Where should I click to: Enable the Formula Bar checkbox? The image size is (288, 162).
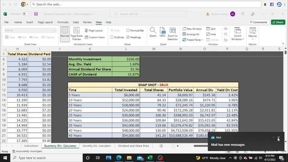pos(128,31)
